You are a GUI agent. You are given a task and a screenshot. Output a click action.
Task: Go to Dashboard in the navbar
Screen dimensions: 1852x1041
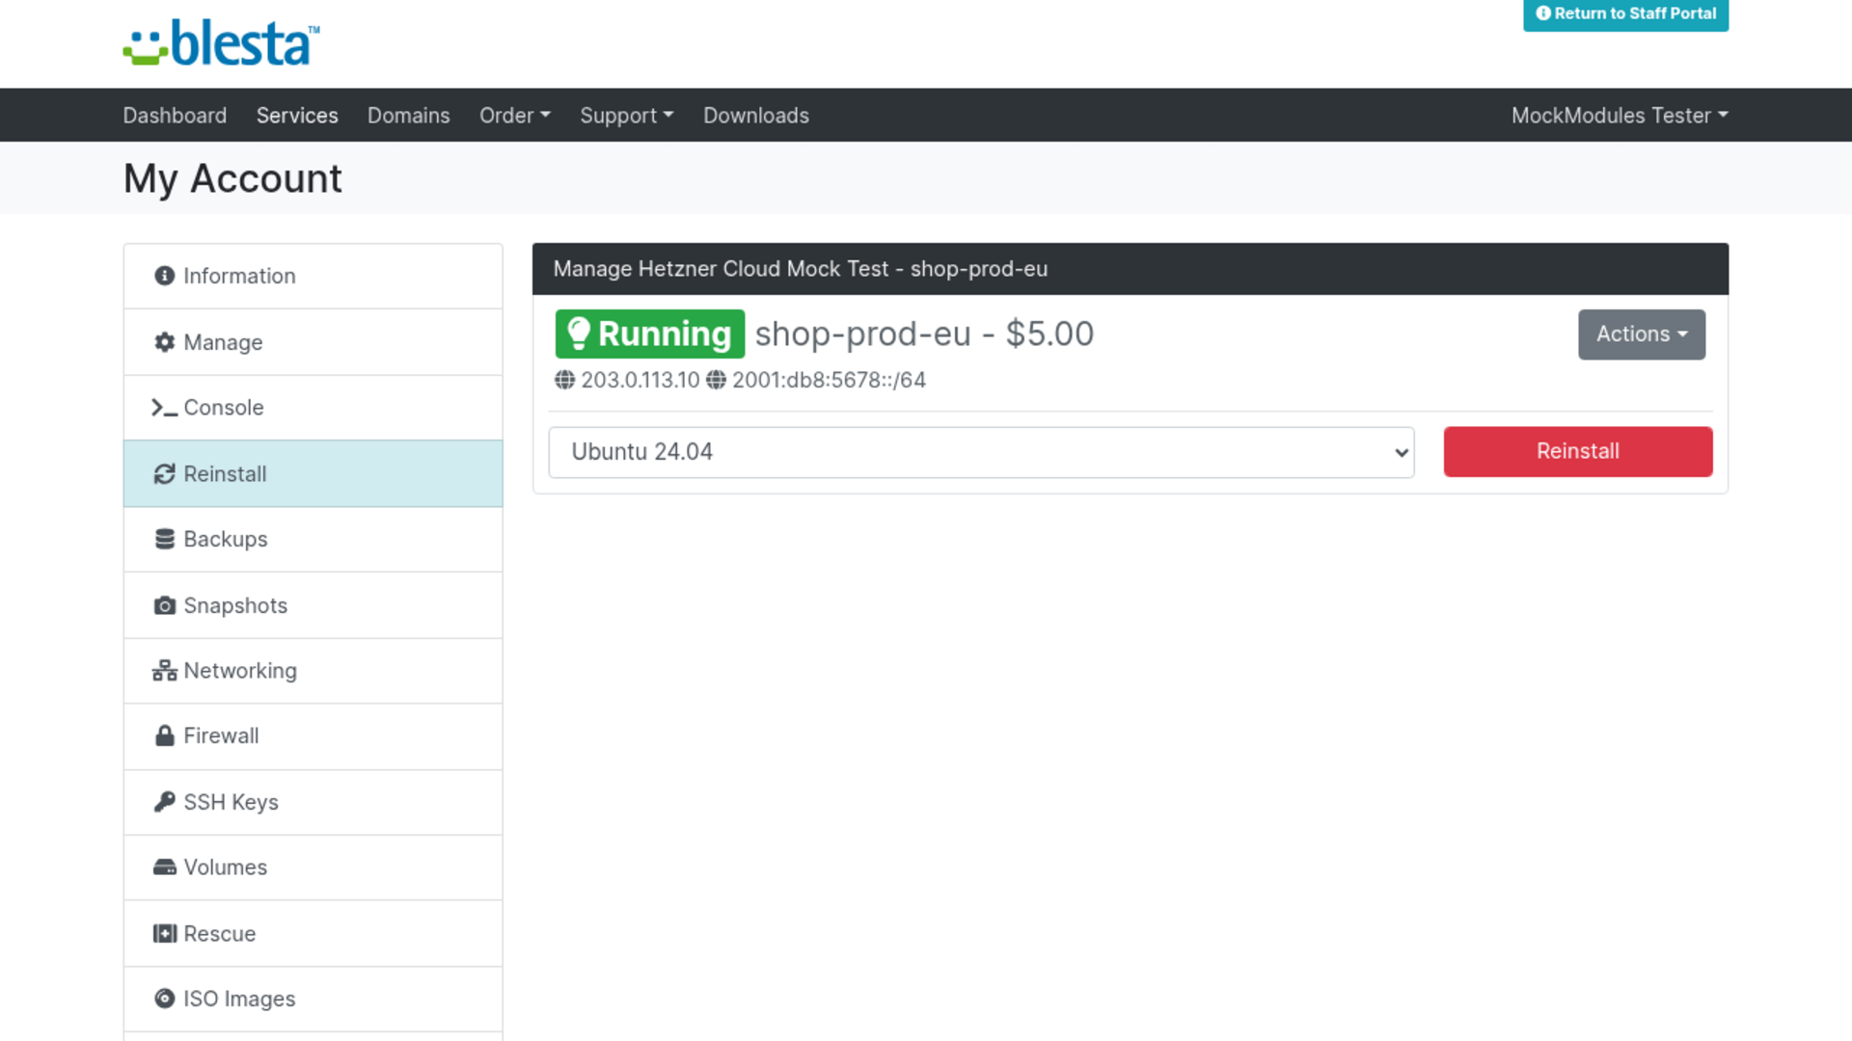click(175, 116)
